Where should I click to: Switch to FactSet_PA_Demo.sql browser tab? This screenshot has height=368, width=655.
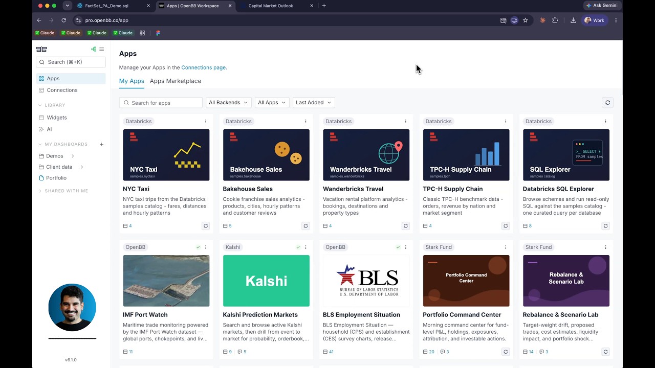[x=114, y=6]
